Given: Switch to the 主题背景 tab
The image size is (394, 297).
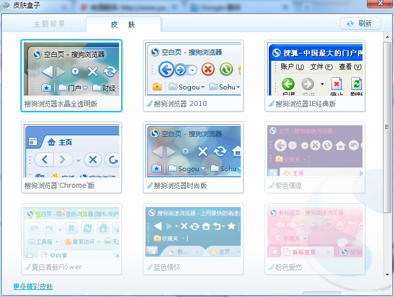Looking at the screenshot, I should click(49, 24).
